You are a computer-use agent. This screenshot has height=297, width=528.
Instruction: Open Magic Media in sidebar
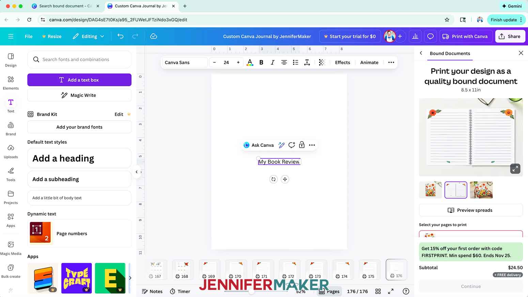pyautogui.click(x=11, y=248)
